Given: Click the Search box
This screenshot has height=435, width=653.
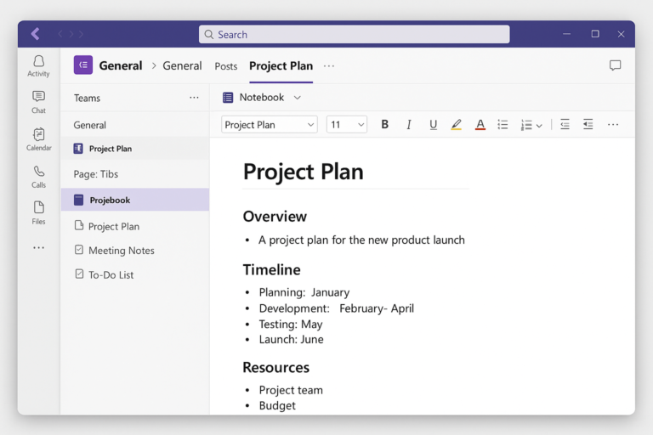Looking at the screenshot, I should coord(355,35).
